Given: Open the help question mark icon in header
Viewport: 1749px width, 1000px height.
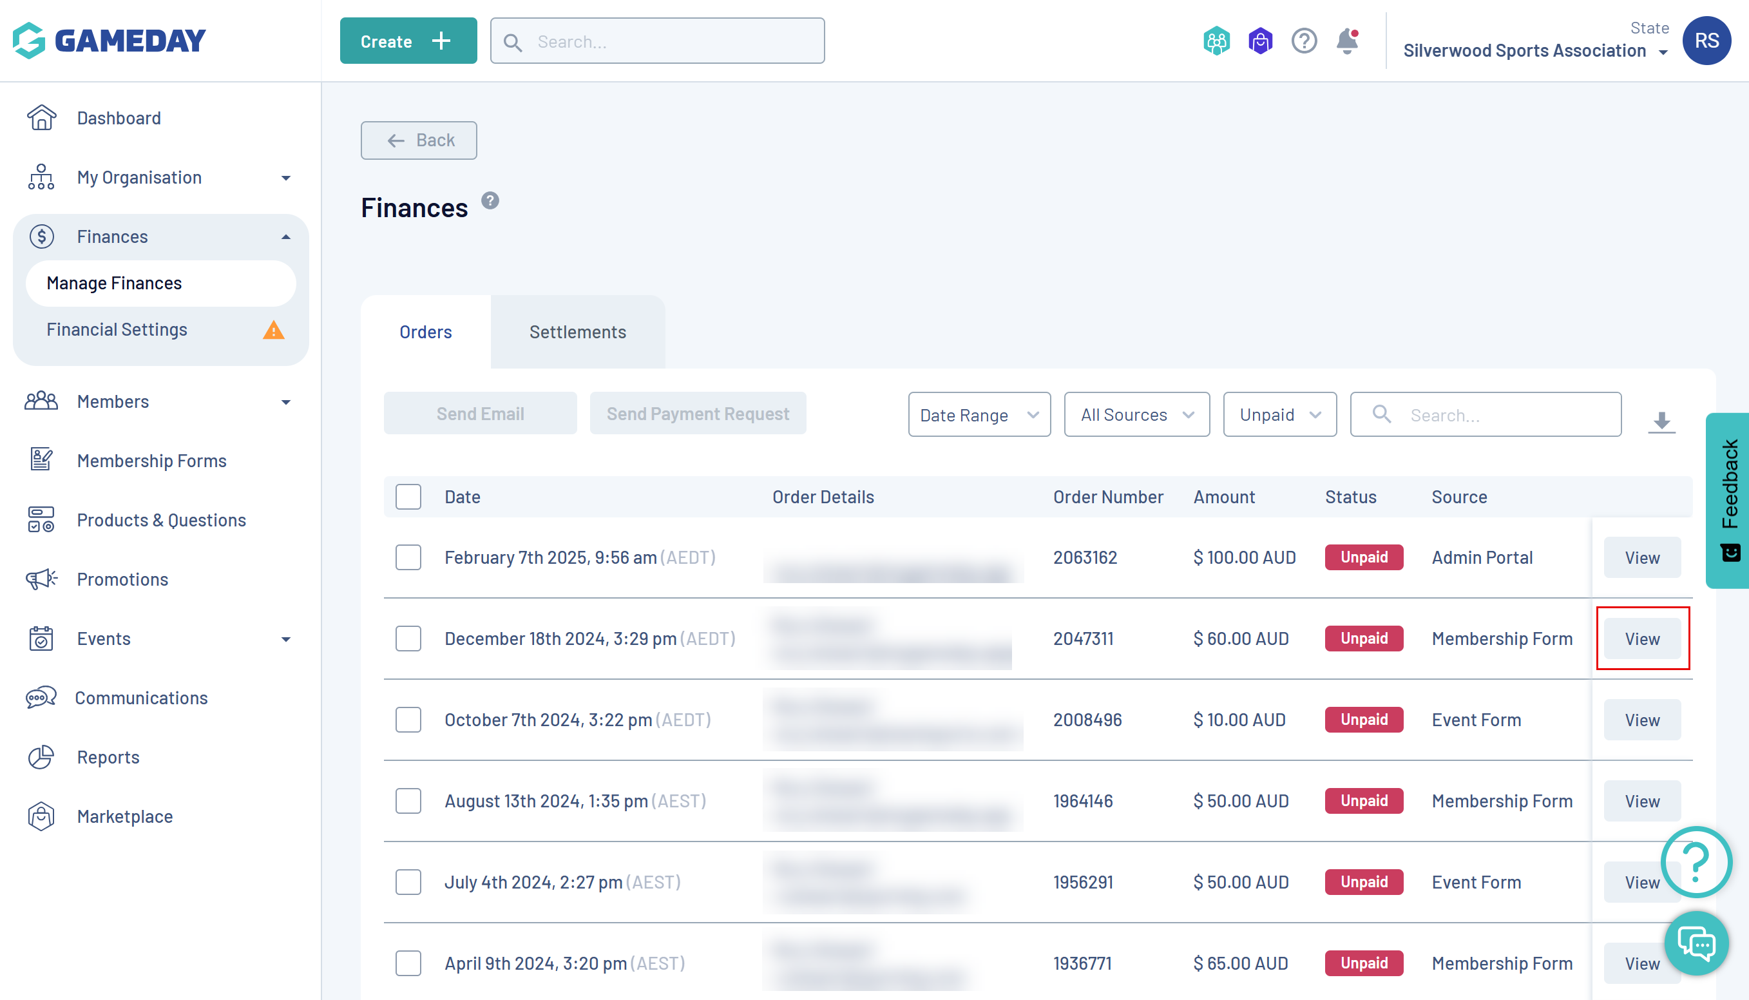Looking at the screenshot, I should tap(1303, 41).
